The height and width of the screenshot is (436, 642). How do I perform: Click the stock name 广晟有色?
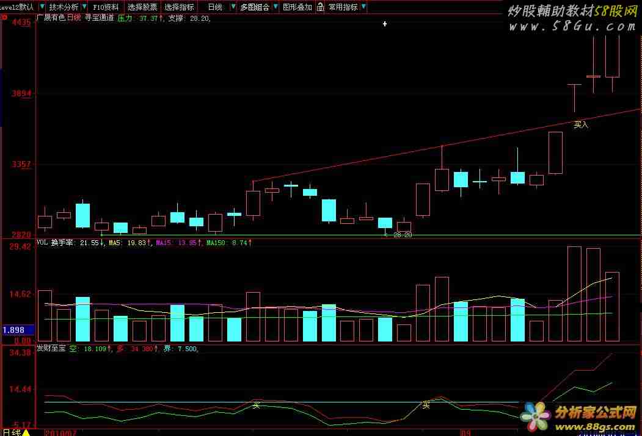point(51,18)
